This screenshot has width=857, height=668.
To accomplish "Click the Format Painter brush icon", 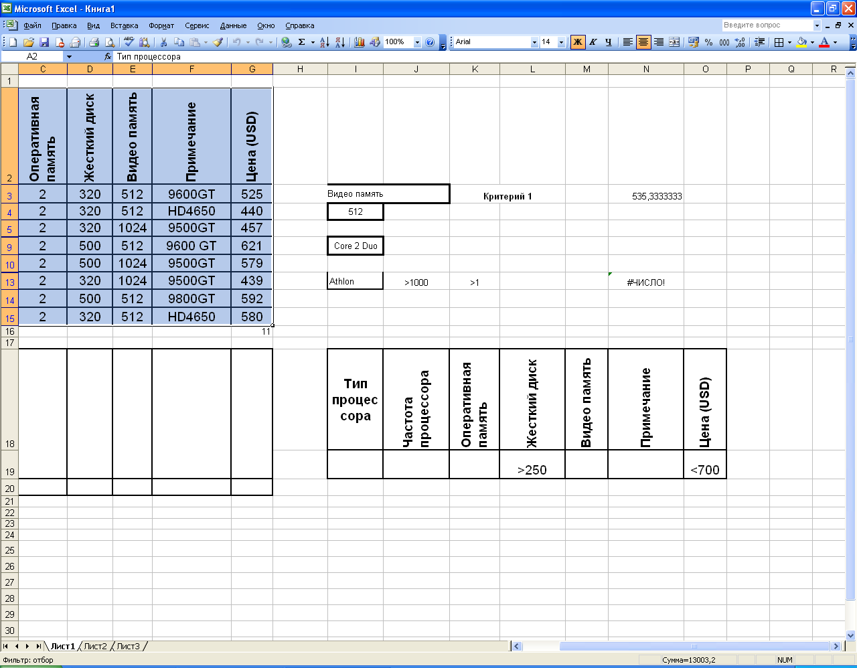I will click(218, 42).
